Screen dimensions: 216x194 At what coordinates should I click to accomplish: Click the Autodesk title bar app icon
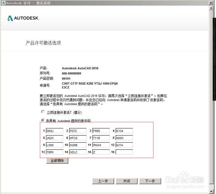point(4,3)
